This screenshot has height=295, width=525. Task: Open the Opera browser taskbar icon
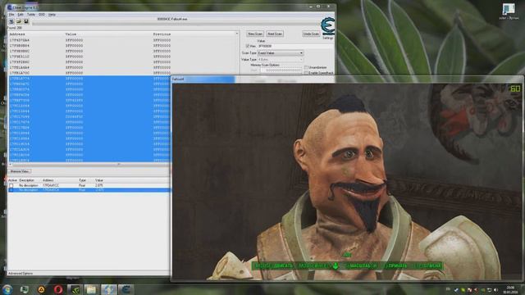coord(58,289)
